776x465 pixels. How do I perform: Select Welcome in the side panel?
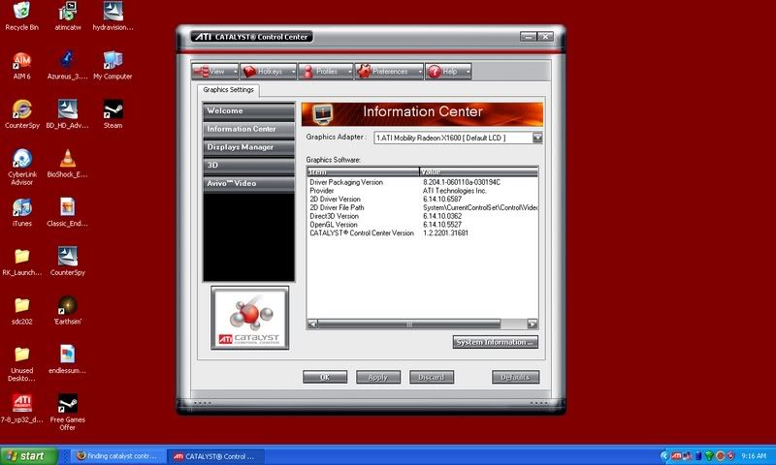[248, 110]
